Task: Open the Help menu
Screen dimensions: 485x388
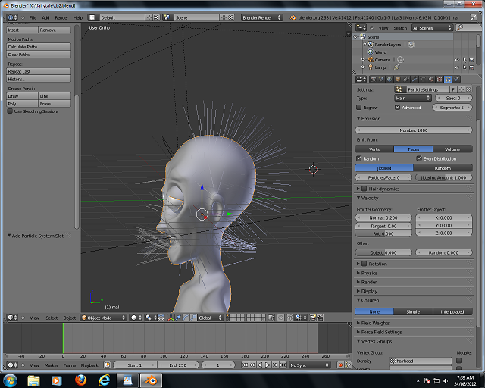Action: point(78,17)
